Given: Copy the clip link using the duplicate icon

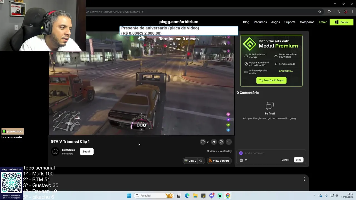Looking at the screenshot, I should coord(221,142).
